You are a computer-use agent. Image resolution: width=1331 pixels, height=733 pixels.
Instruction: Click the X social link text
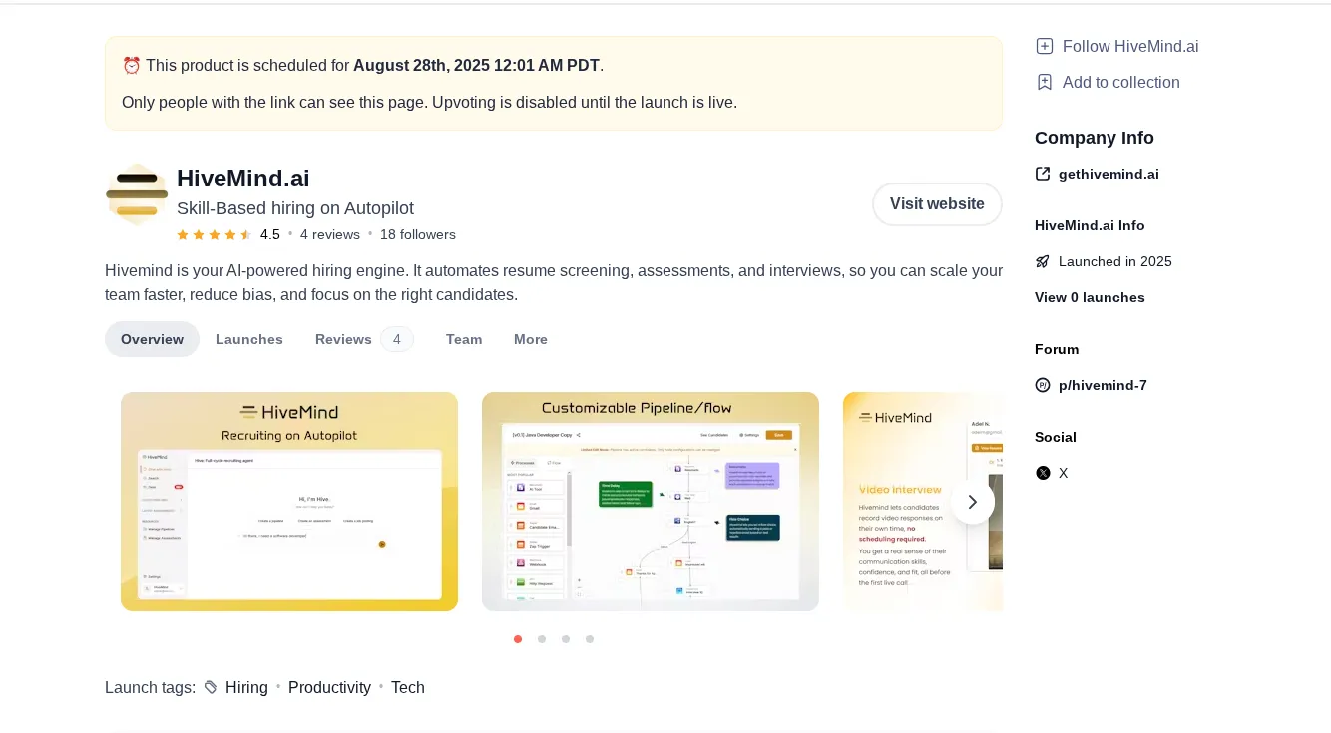pyautogui.click(x=1064, y=473)
